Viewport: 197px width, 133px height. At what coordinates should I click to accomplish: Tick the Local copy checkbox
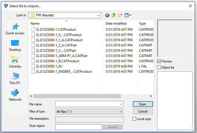pos(134,119)
